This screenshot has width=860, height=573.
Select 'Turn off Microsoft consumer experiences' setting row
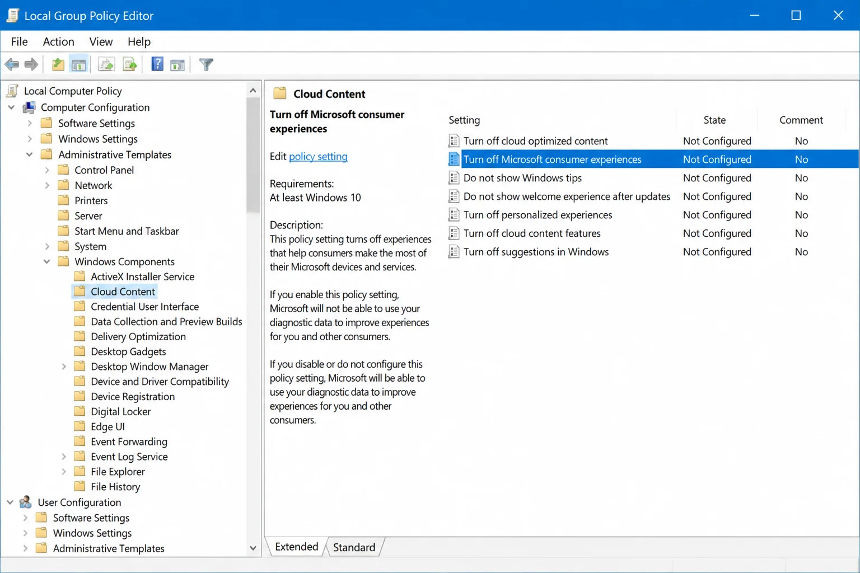click(x=652, y=159)
